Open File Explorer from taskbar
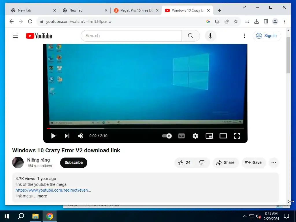The height and width of the screenshot is (222, 296). coord(35,216)
